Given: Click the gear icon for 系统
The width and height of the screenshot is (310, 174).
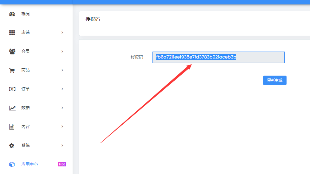Looking at the screenshot, I should click(12, 146).
